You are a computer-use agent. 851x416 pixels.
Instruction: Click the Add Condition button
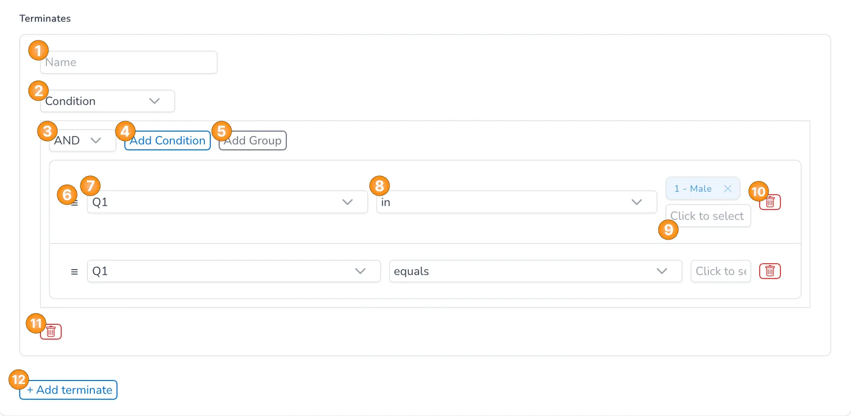pyautogui.click(x=167, y=140)
